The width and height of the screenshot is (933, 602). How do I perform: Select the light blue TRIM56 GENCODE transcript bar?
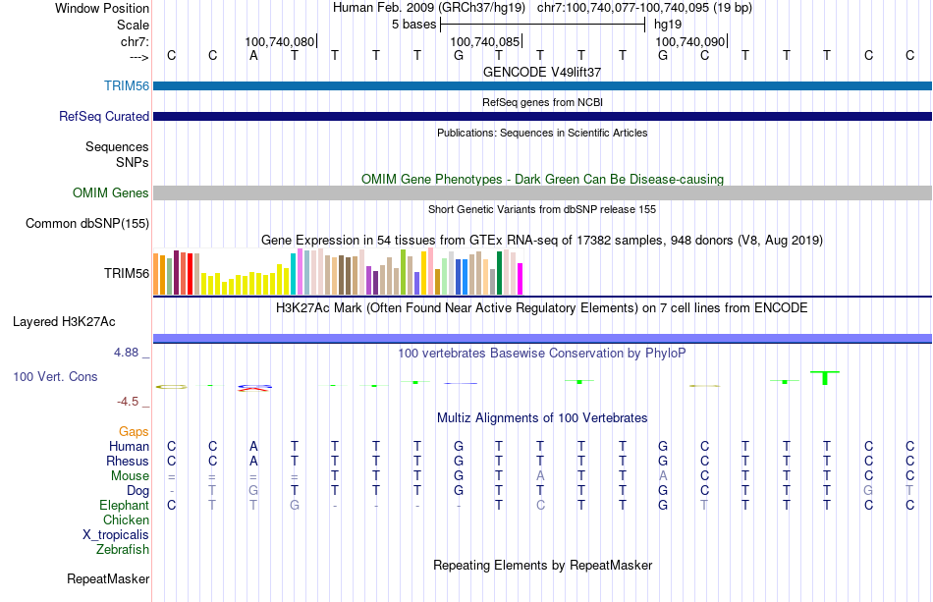(x=543, y=85)
